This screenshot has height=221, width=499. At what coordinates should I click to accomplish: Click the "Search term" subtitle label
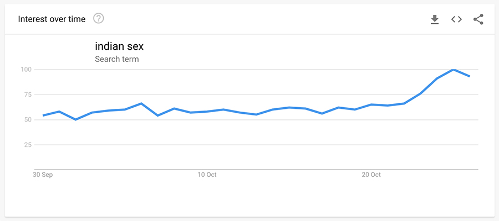[116, 59]
